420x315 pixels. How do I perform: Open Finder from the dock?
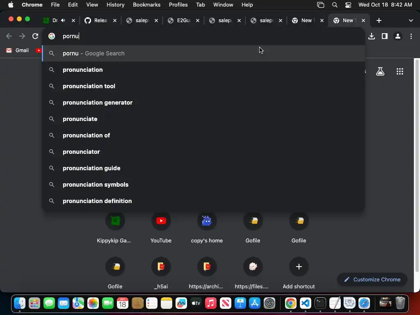click(x=20, y=303)
